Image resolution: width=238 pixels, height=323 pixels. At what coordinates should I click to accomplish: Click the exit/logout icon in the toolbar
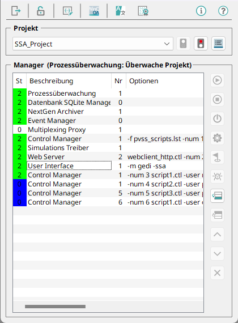pyautogui.click(x=16, y=11)
